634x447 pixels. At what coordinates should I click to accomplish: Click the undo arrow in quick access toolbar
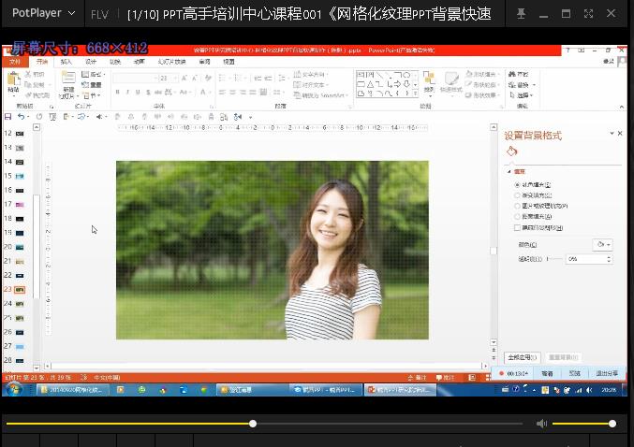tap(21, 117)
